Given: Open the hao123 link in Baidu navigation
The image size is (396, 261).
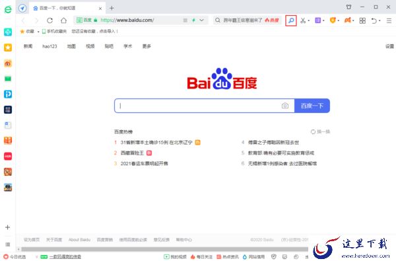Looking at the screenshot, I should [x=49, y=46].
